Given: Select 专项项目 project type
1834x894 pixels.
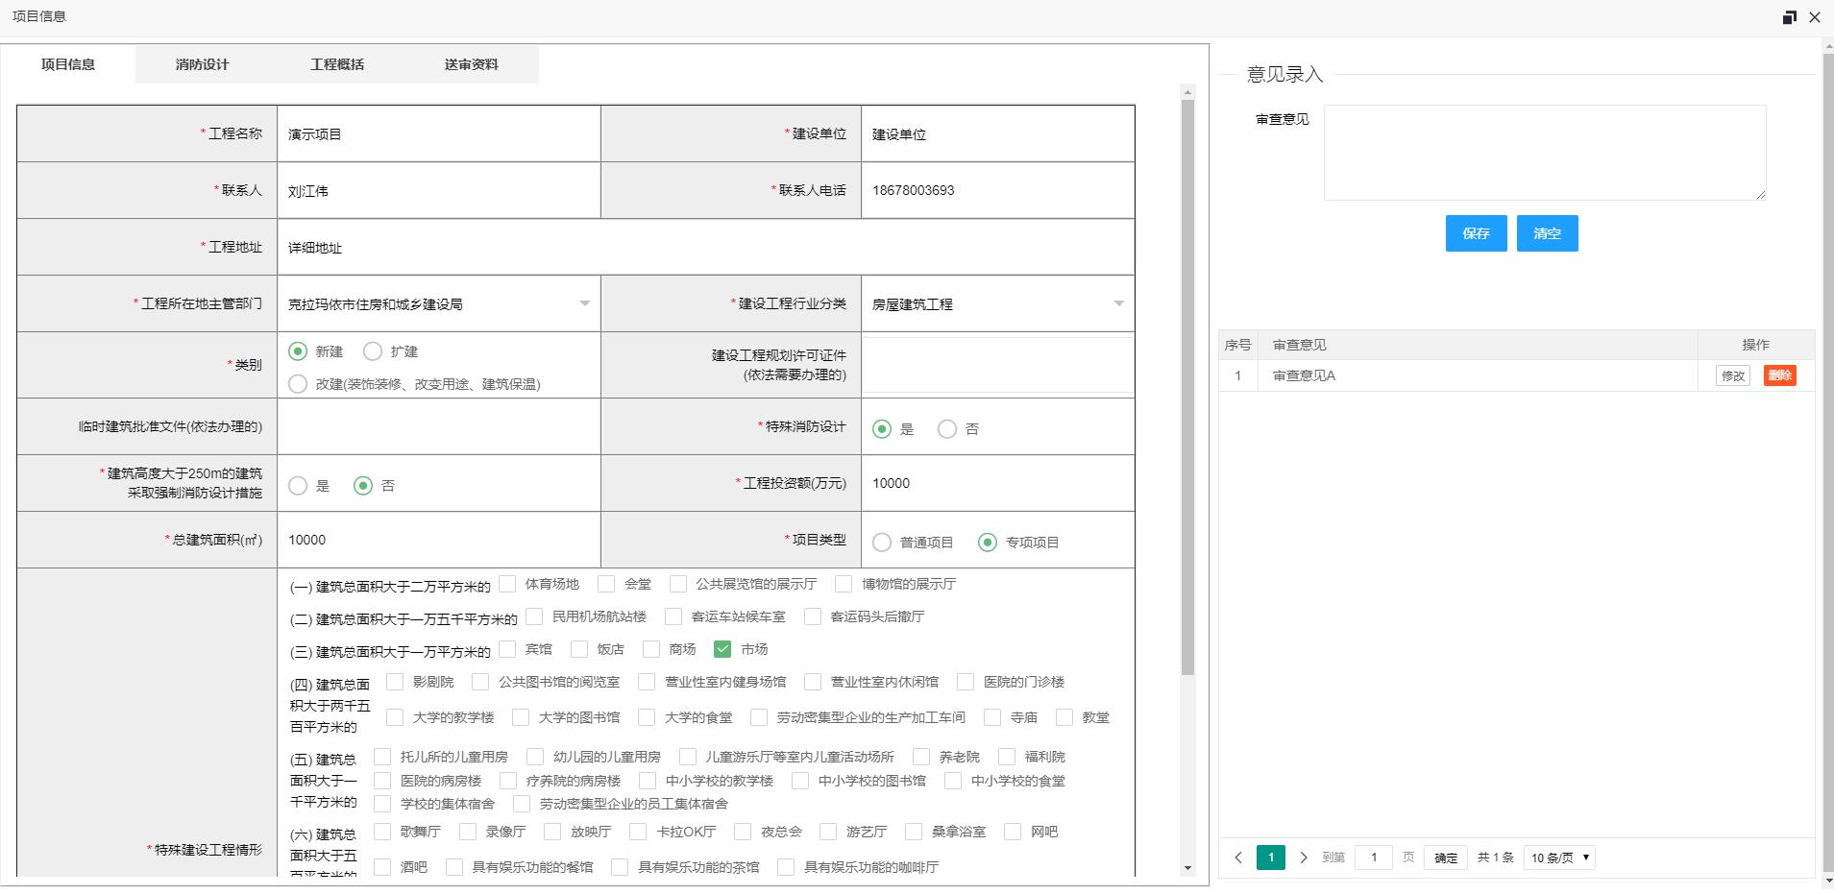Looking at the screenshot, I should click(x=988, y=543).
